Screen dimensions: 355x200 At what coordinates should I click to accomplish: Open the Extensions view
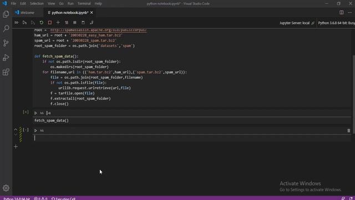tap(6, 72)
